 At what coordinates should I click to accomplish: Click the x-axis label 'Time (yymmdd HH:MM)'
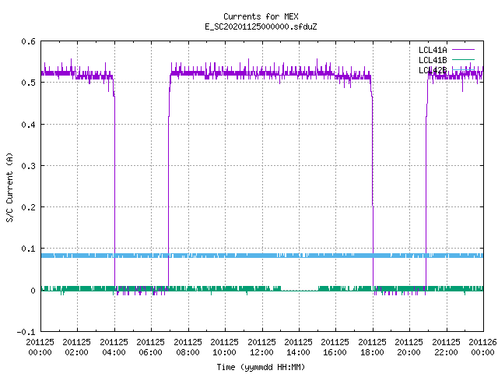261,367
